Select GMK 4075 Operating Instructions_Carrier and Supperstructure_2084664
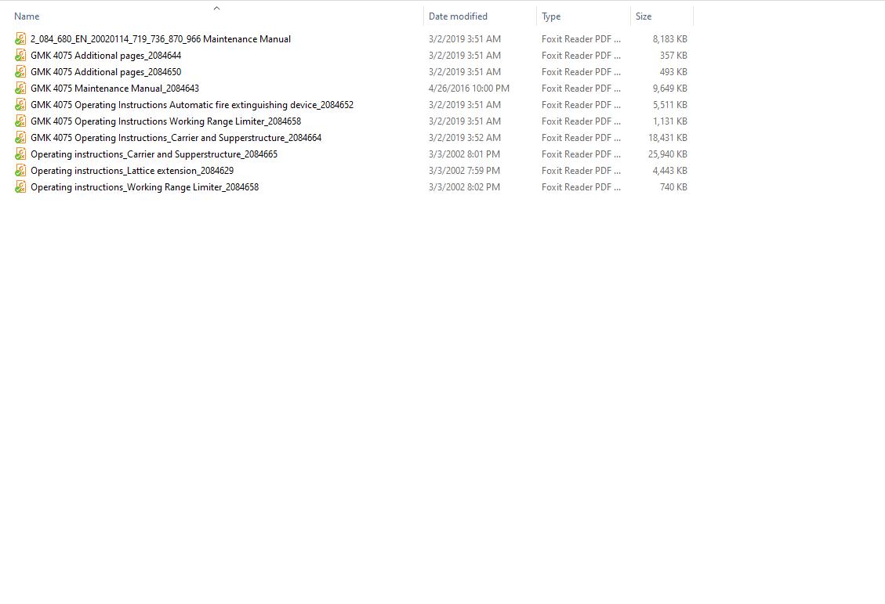Screen dimensions: 885x604 (x=176, y=137)
